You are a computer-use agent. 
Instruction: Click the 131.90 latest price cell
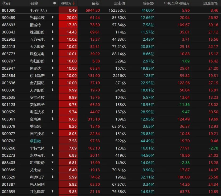tap(94, 76)
